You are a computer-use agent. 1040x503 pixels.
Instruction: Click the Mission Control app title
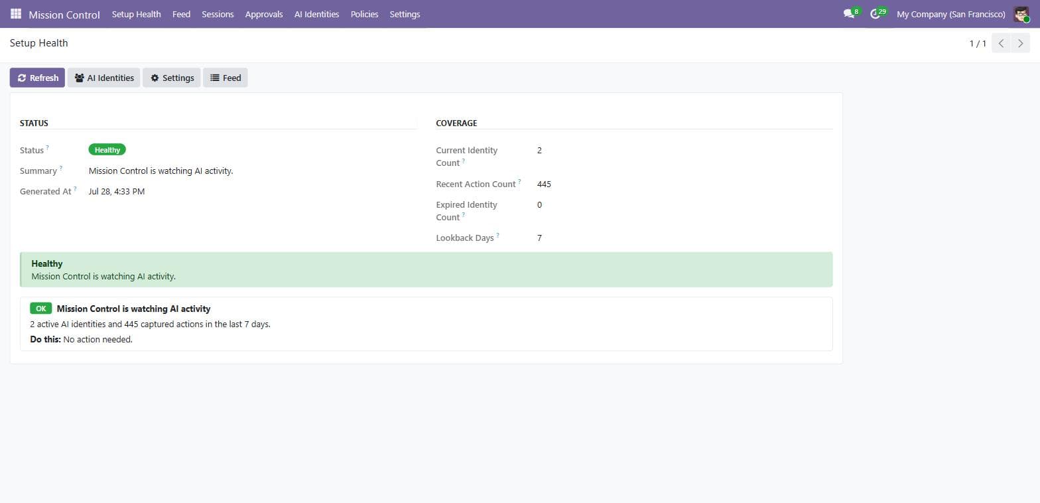coord(64,15)
